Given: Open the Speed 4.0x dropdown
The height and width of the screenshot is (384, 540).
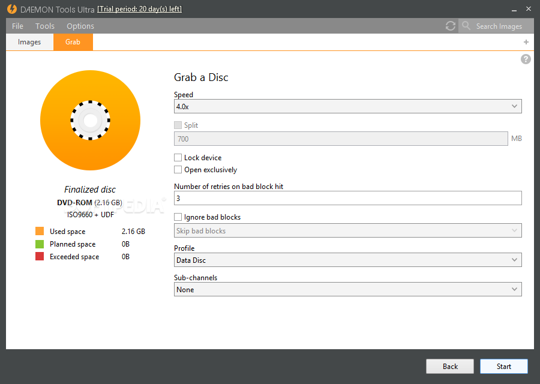Looking at the screenshot, I should click(x=348, y=106).
